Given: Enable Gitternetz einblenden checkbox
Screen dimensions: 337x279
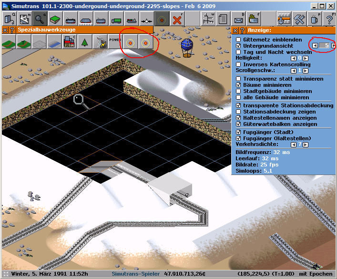Looking at the screenshot, I should (239, 39).
